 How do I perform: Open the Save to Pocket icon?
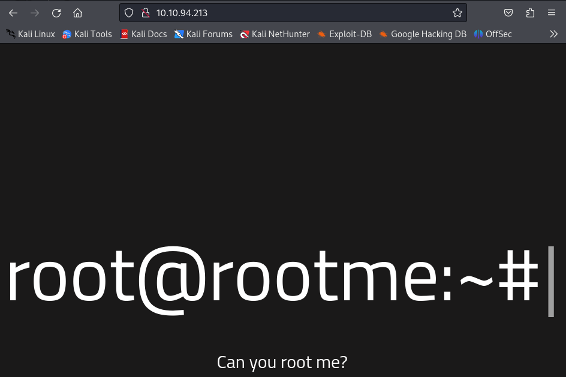pyautogui.click(x=508, y=13)
